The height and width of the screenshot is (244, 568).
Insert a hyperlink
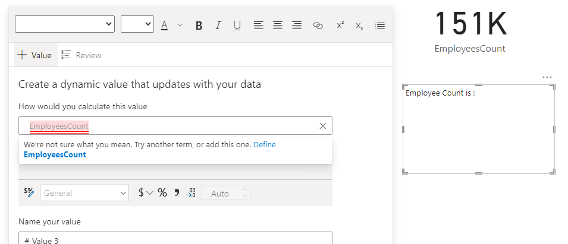click(318, 26)
